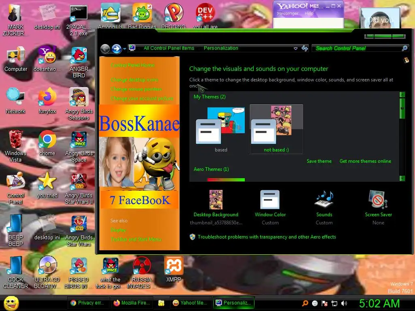
Task: Select the COCK CLEANER desktop icon
Action: point(16,273)
